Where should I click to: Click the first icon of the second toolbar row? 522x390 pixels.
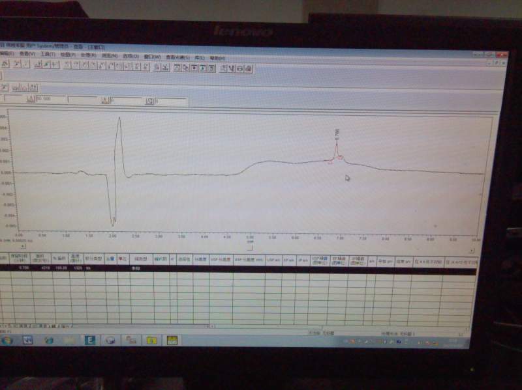[x=4, y=87]
